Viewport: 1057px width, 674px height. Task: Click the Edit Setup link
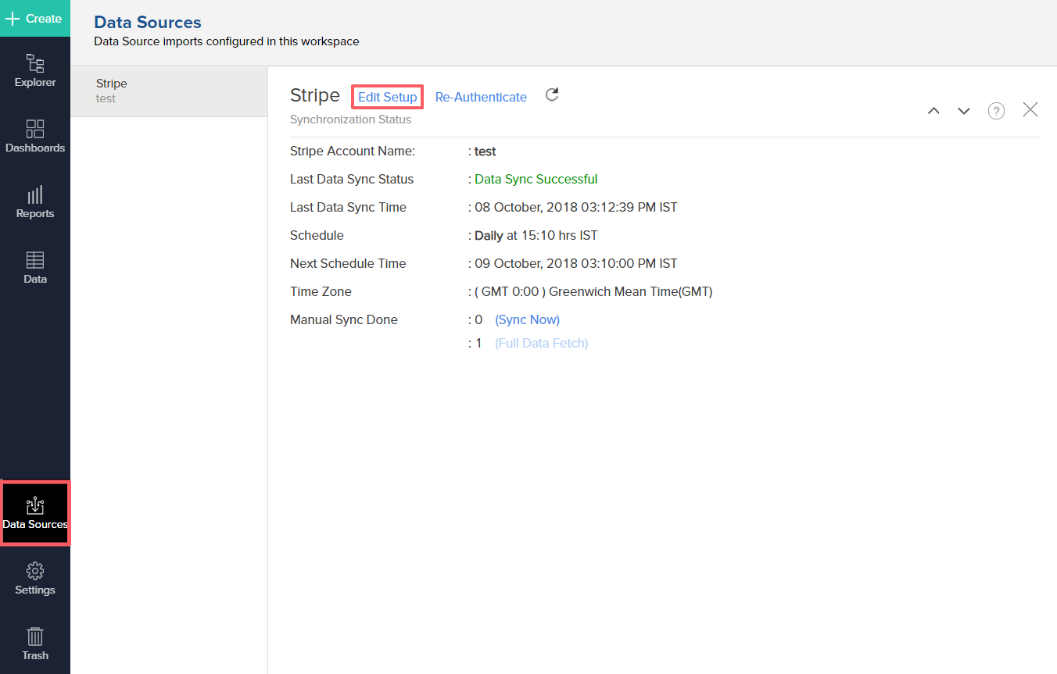(387, 97)
